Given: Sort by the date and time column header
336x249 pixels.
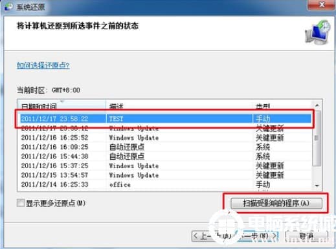Looking at the screenshot, I should [x=62, y=105].
